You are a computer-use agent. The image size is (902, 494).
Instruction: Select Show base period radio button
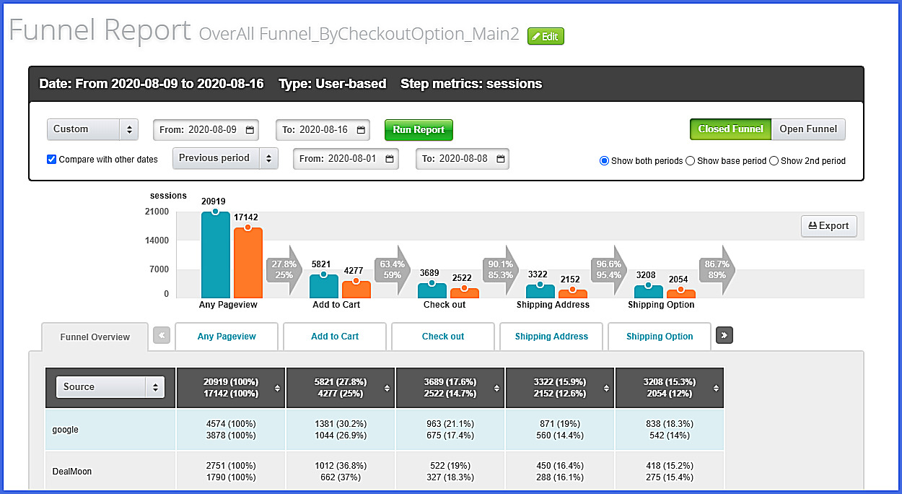pos(690,161)
